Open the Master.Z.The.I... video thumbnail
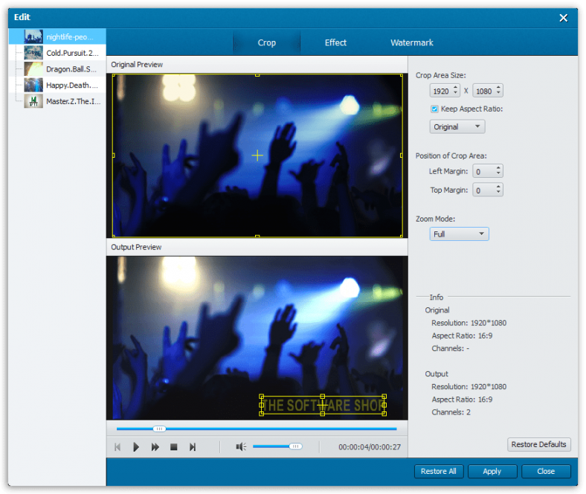This screenshot has width=586, height=494. 33,101
